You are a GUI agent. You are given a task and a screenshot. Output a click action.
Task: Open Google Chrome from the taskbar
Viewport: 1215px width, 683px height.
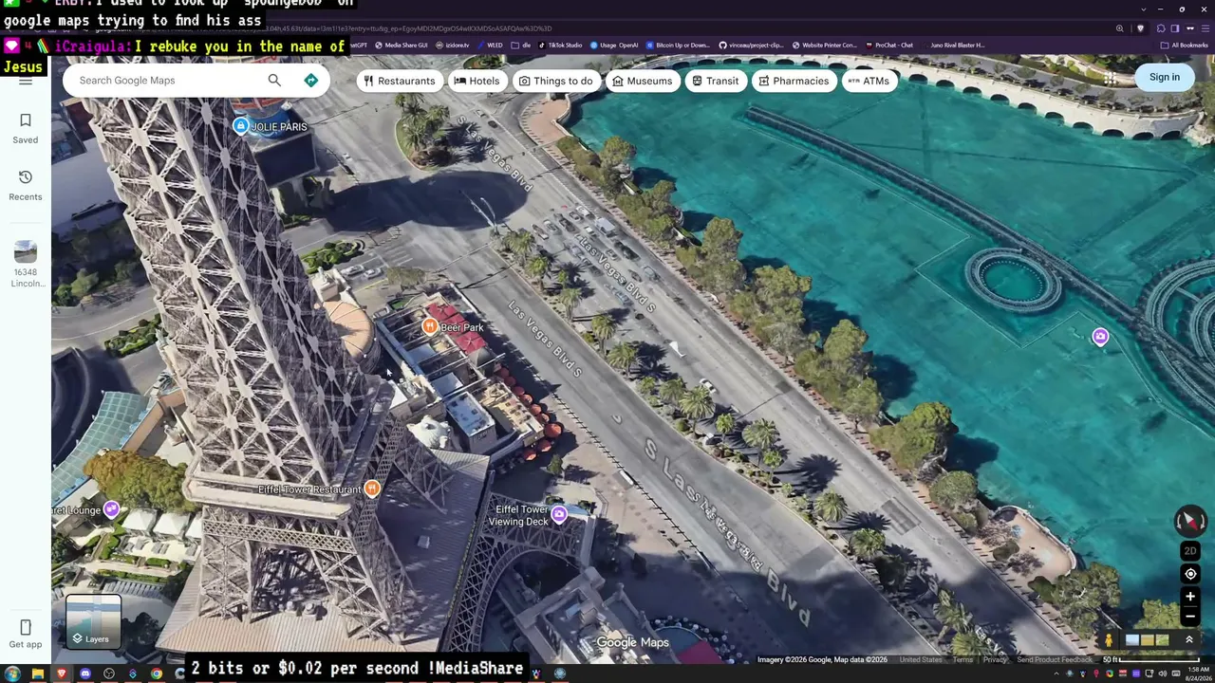click(156, 674)
